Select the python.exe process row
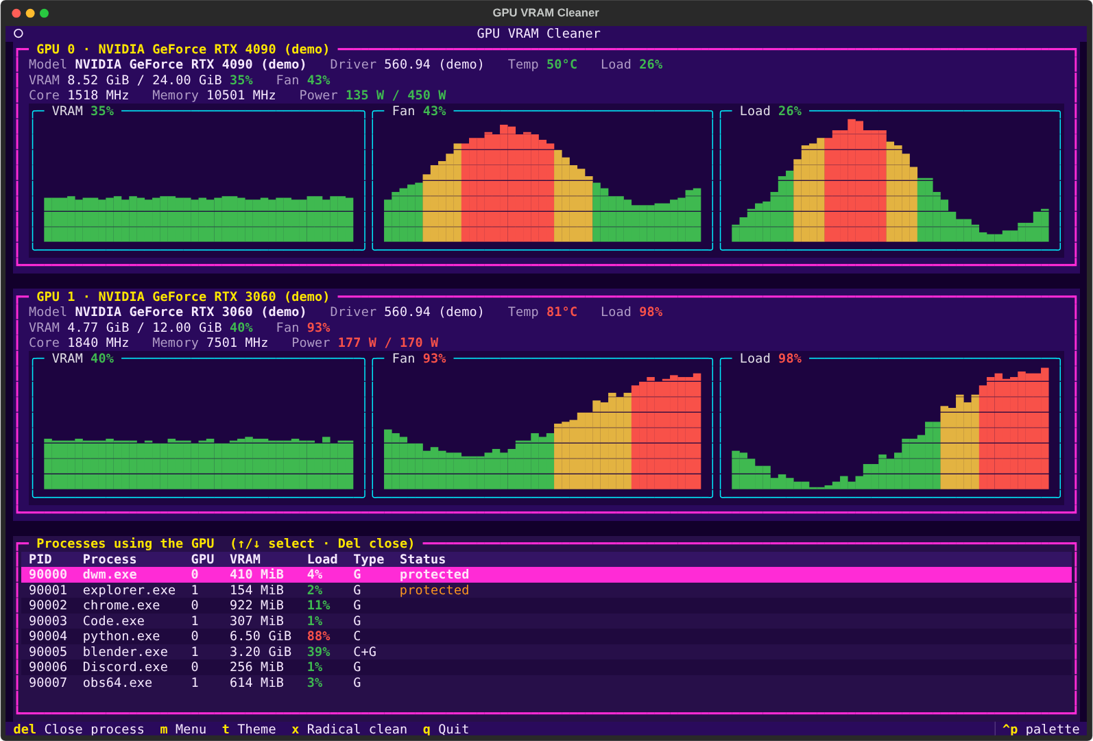 (x=546, y=636)
